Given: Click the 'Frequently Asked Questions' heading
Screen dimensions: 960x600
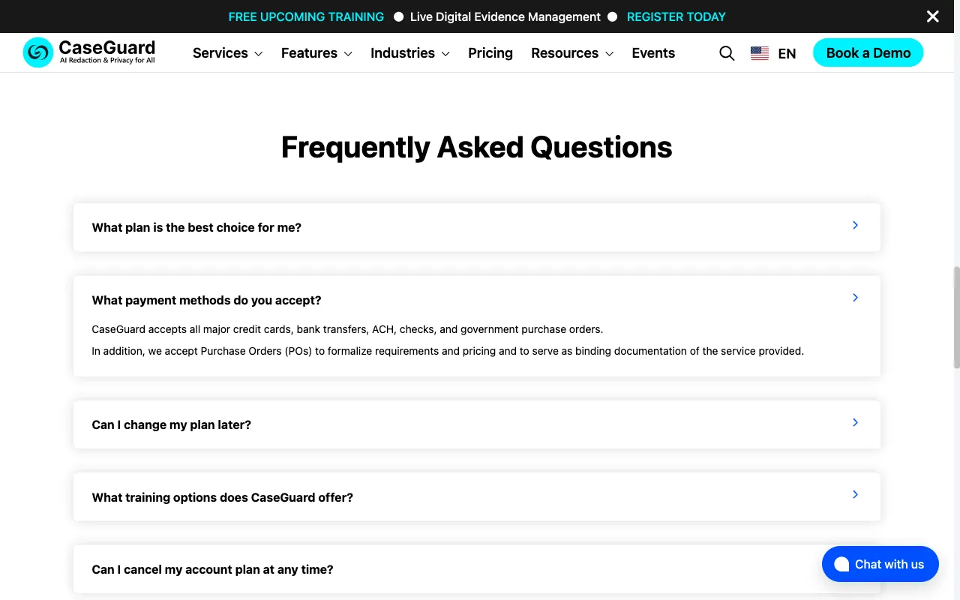Looking at the screenshot, I should [x=477, y=147].
